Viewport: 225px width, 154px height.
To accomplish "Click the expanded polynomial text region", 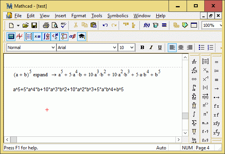I will [68, 90].
